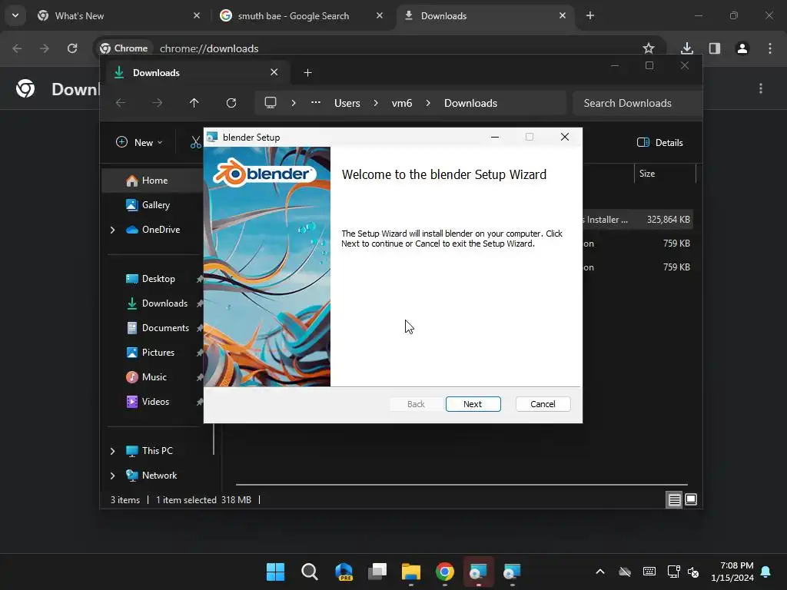787x590 pixels.
Task: Open the ellipsis breadcrumb in Explorer path
Action: 315,103
